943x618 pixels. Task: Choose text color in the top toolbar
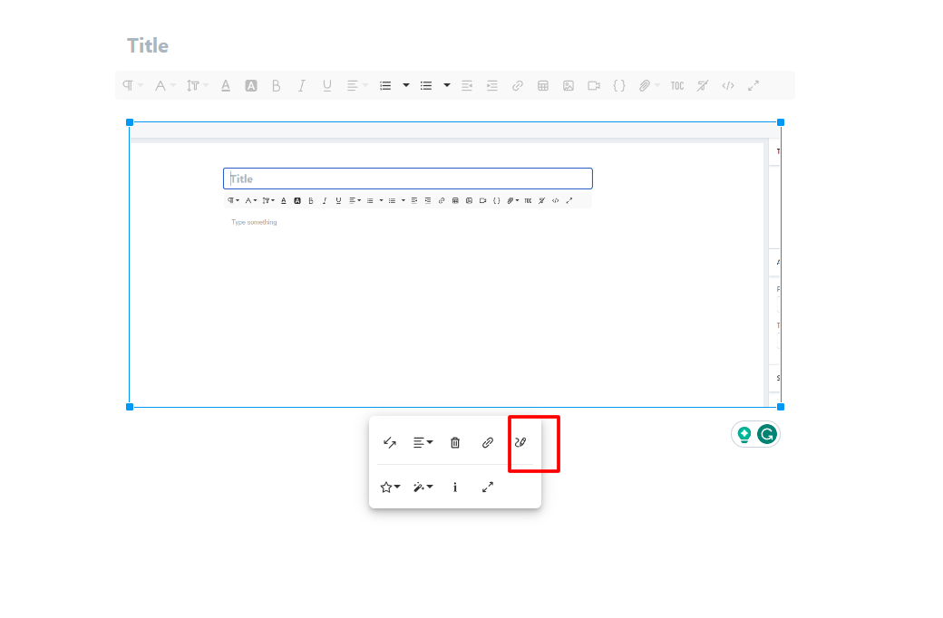point(226,86)
